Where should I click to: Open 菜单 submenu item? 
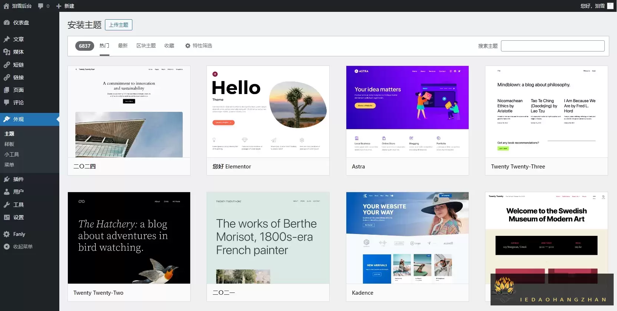[9, 165]
